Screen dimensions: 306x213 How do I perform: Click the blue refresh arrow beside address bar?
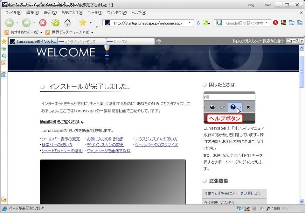coord(198,23)
